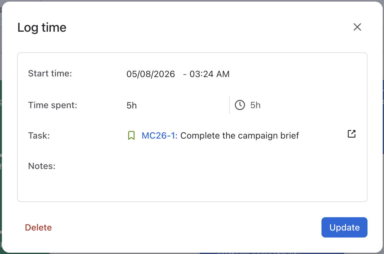This screenshot has height=254, width=384.
Task: Click the 'Task:' label
Action: point(39,136)
